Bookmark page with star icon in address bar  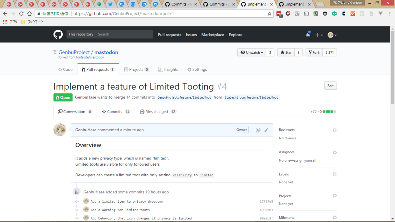coord(269,14)
